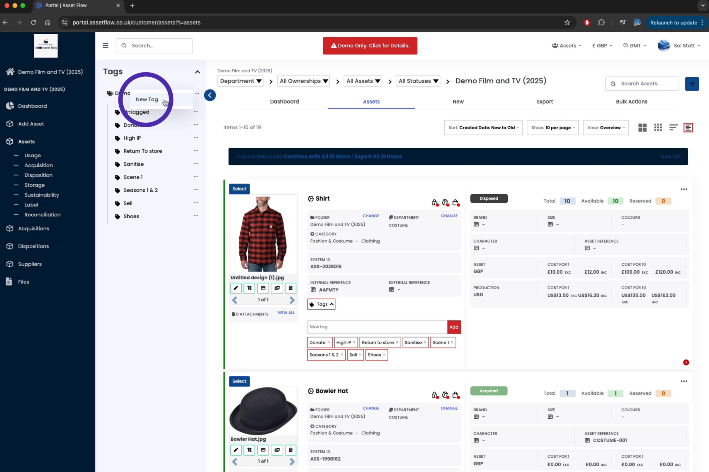Open the GMT timezone dropdown

[x=635, y=46]
